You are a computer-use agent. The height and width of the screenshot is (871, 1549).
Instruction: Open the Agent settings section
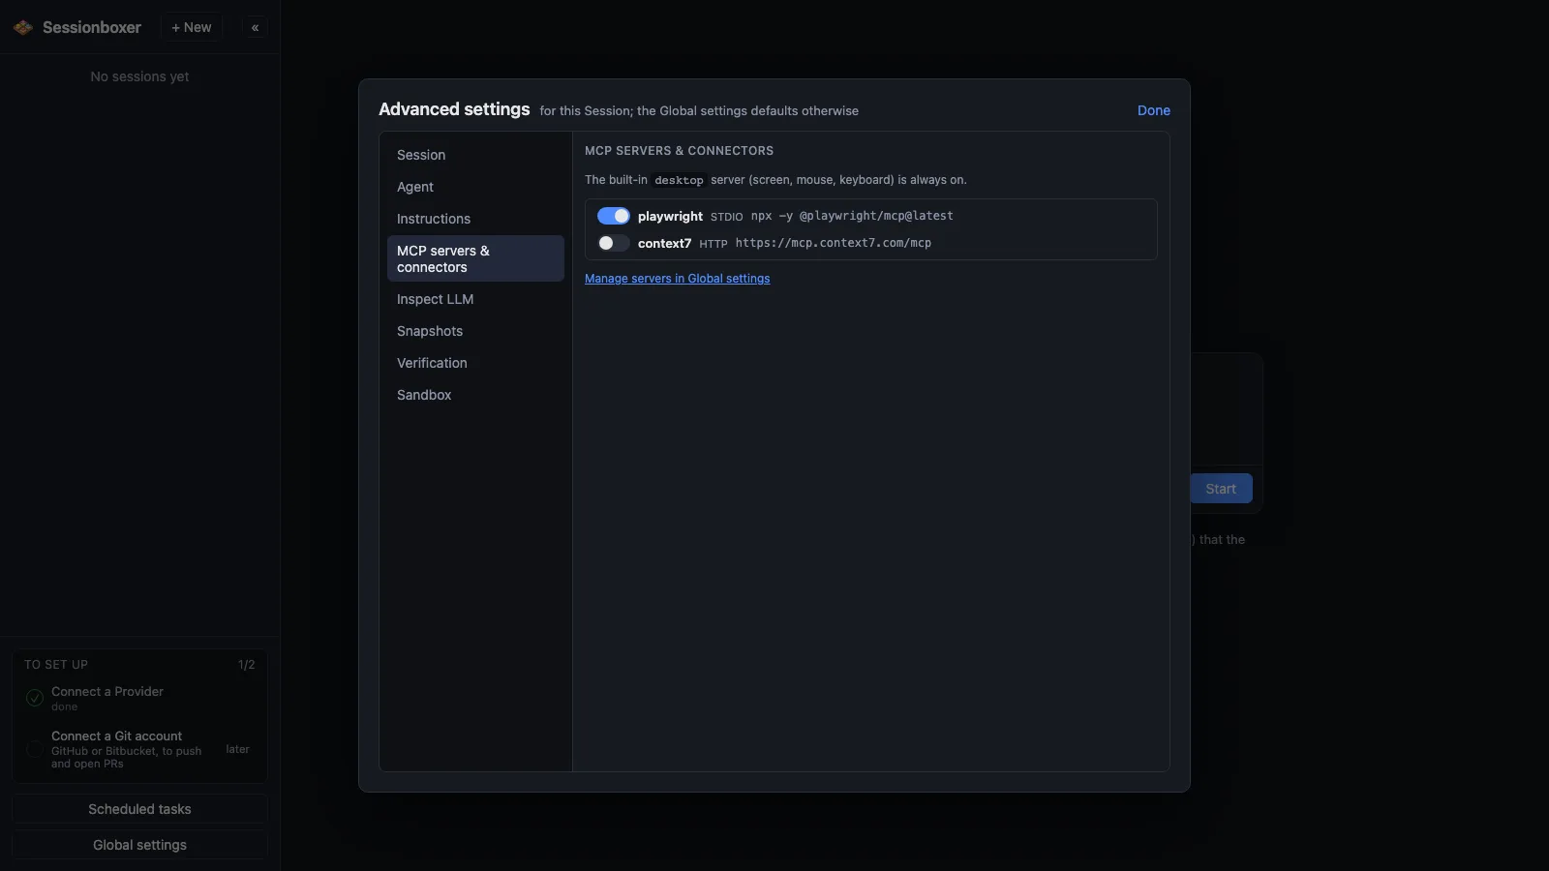pyautogui.click(x=475, y=187)
